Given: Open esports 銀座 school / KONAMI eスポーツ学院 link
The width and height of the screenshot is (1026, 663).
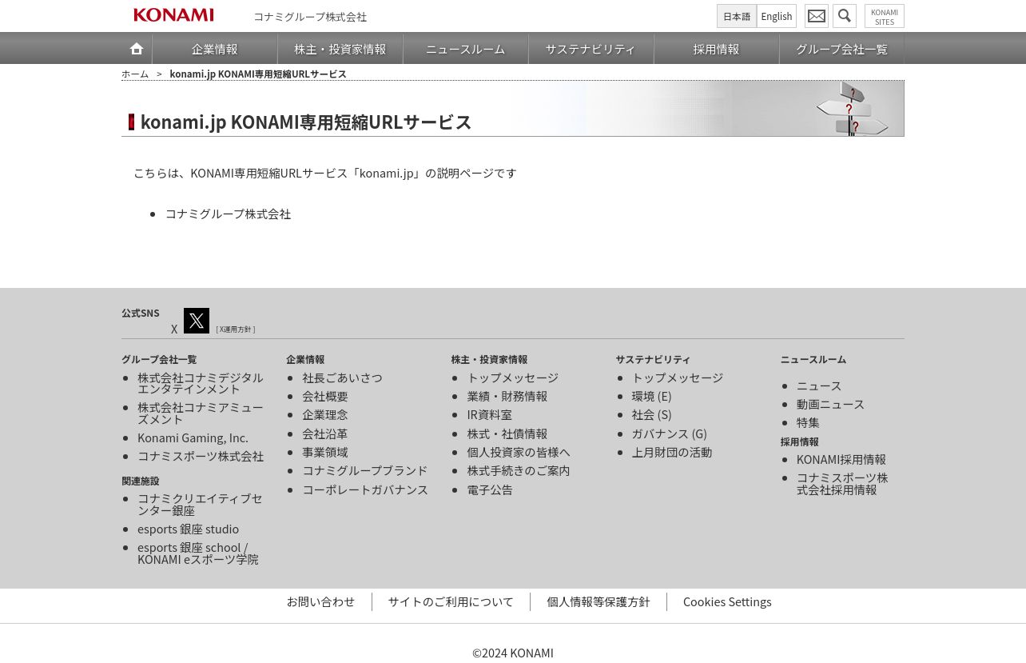Looking at the screenshot, I should 198,553.
